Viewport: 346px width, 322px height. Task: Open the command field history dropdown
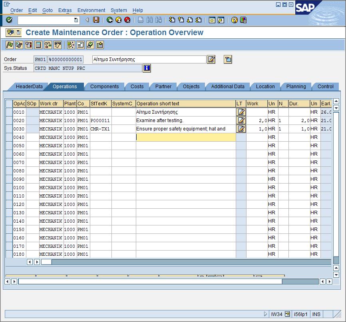[76, 20]
